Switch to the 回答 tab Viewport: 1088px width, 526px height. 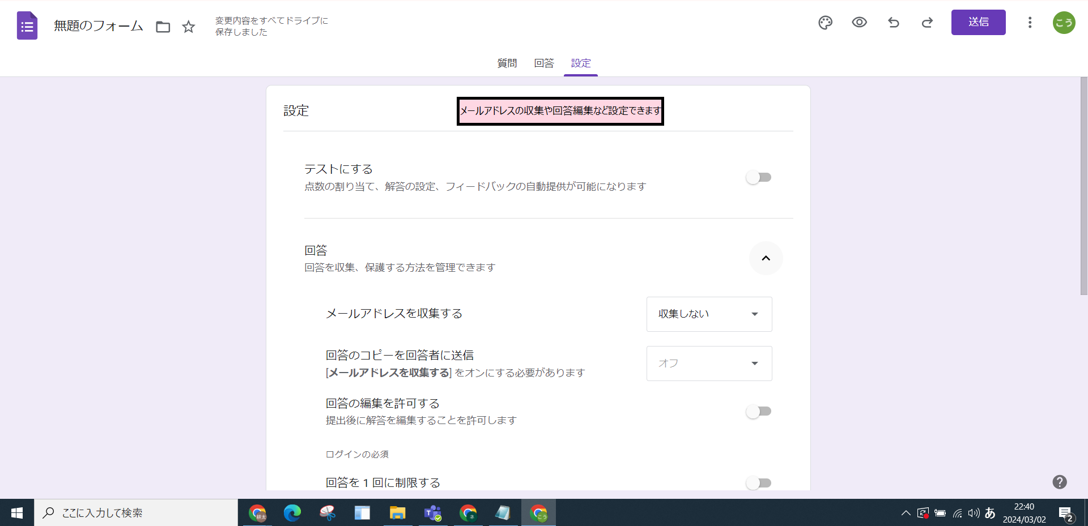click(543, 63)
